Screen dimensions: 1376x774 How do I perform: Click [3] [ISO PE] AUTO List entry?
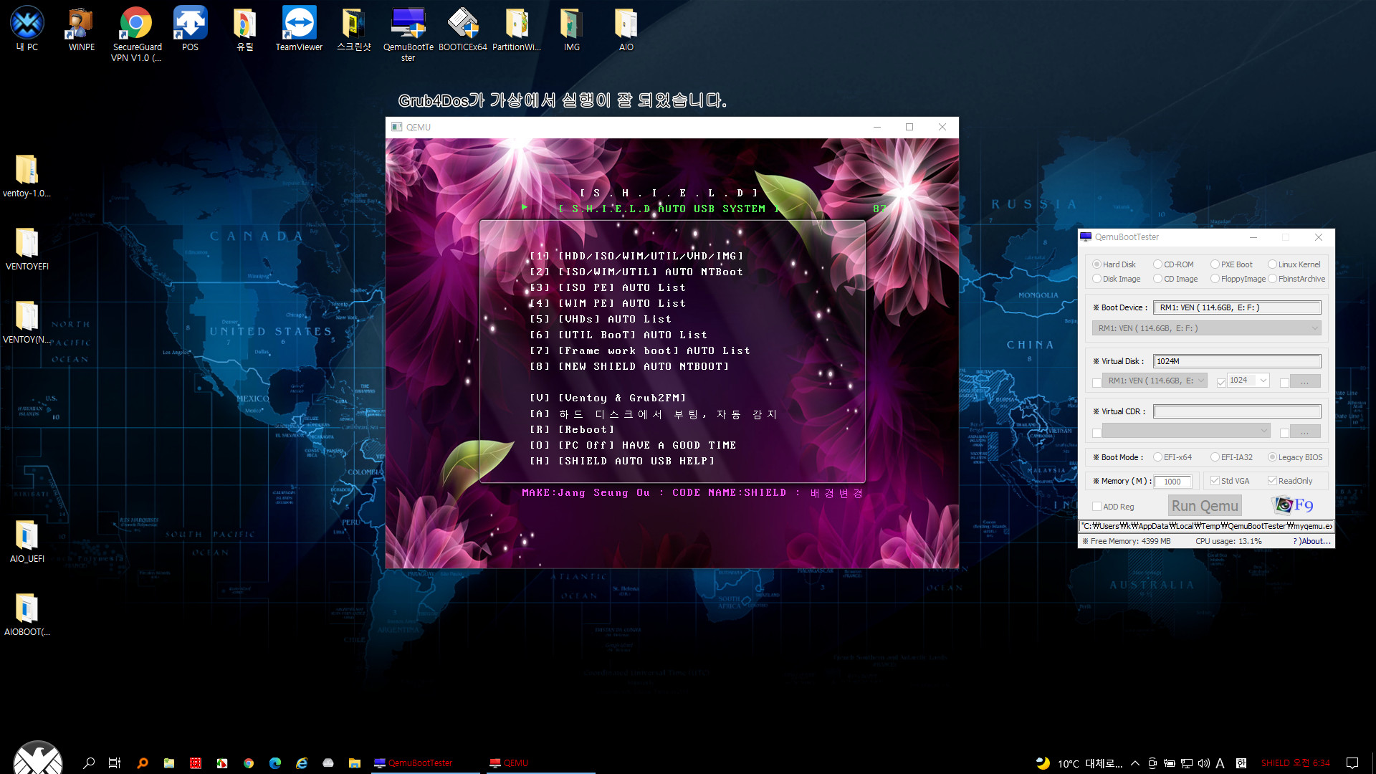tap(608, 287)
